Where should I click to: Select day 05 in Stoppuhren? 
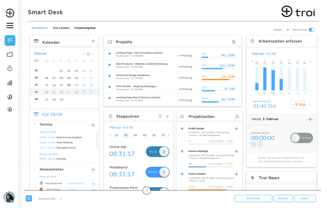tap(145, 135)
